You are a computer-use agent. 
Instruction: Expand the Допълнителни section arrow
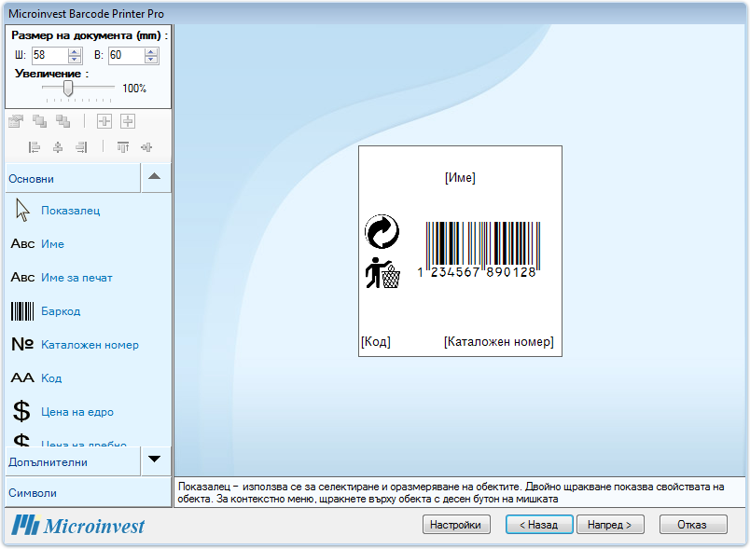155,460
